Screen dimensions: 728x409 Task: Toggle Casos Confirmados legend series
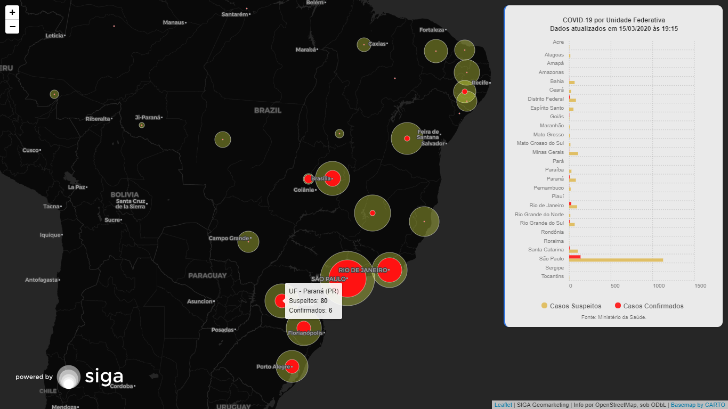649,306
